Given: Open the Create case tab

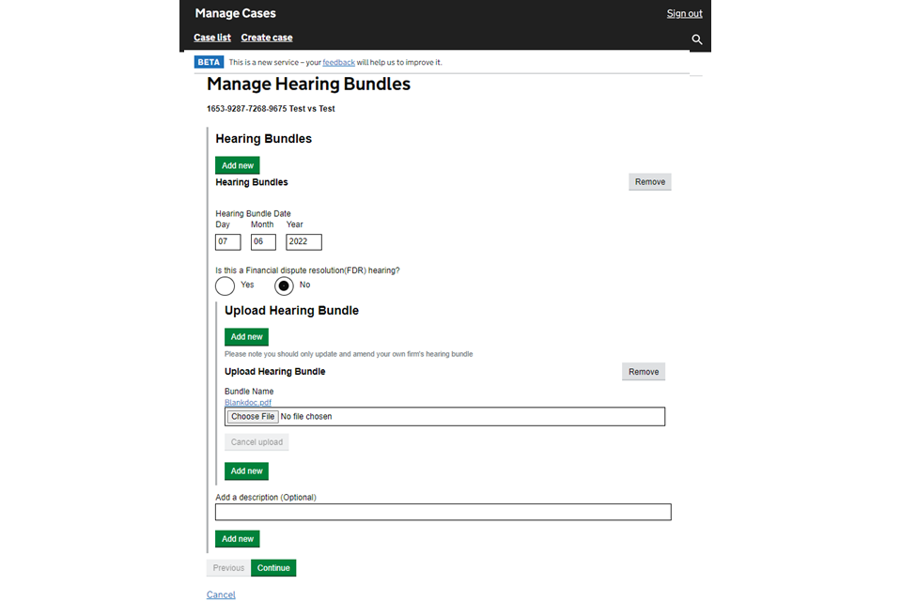Looking at the screenshot, I should [267, 38].
